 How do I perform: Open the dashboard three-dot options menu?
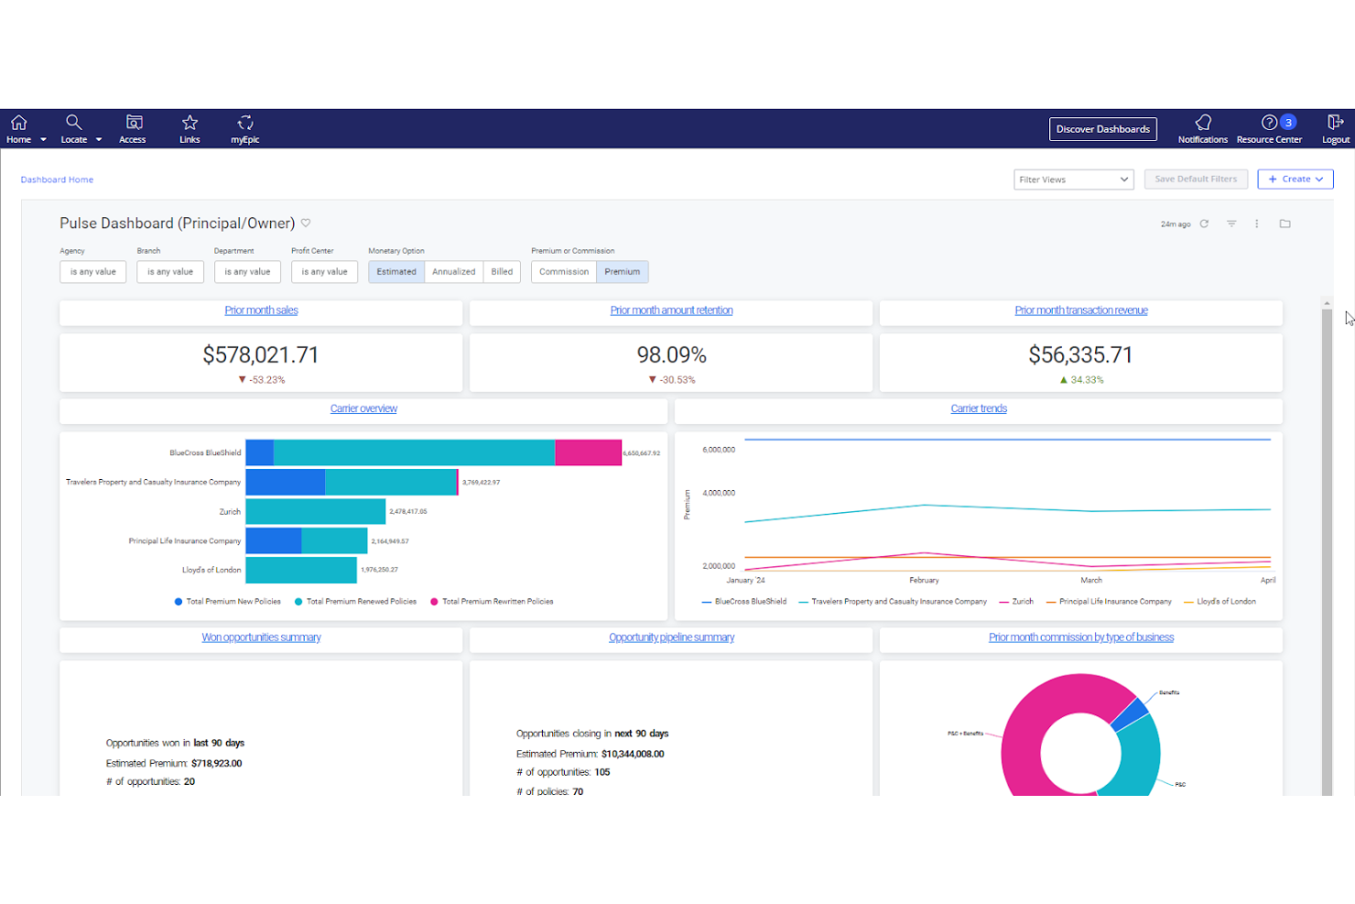pos(1257,223)
